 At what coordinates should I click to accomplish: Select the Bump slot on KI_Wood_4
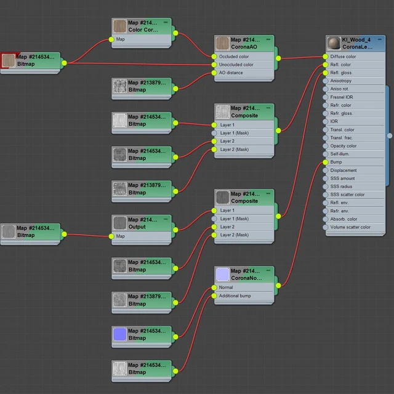point(354,163)
